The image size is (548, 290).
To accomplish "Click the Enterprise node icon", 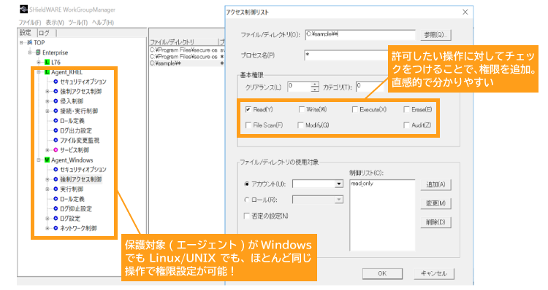I will click(x=38, y=52).
